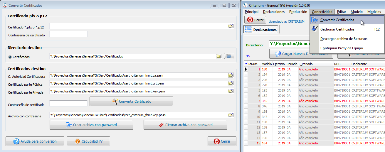Choose Convertir Certificados menu entry

(347, 20)
